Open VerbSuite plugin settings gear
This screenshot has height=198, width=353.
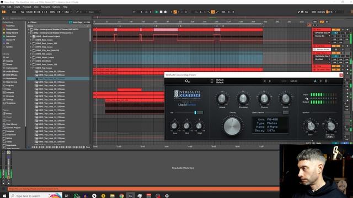[188, 81]
